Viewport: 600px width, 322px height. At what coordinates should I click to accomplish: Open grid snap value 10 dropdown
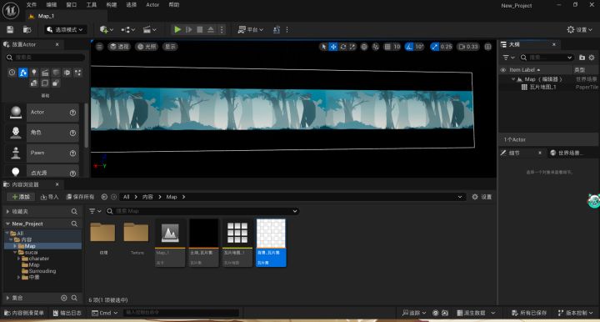(x=397, y=47)
